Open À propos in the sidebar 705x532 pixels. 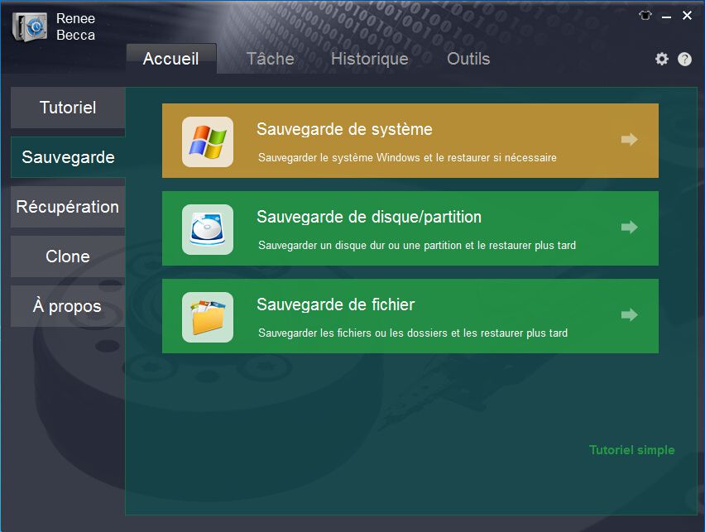(x=68, y=306)
